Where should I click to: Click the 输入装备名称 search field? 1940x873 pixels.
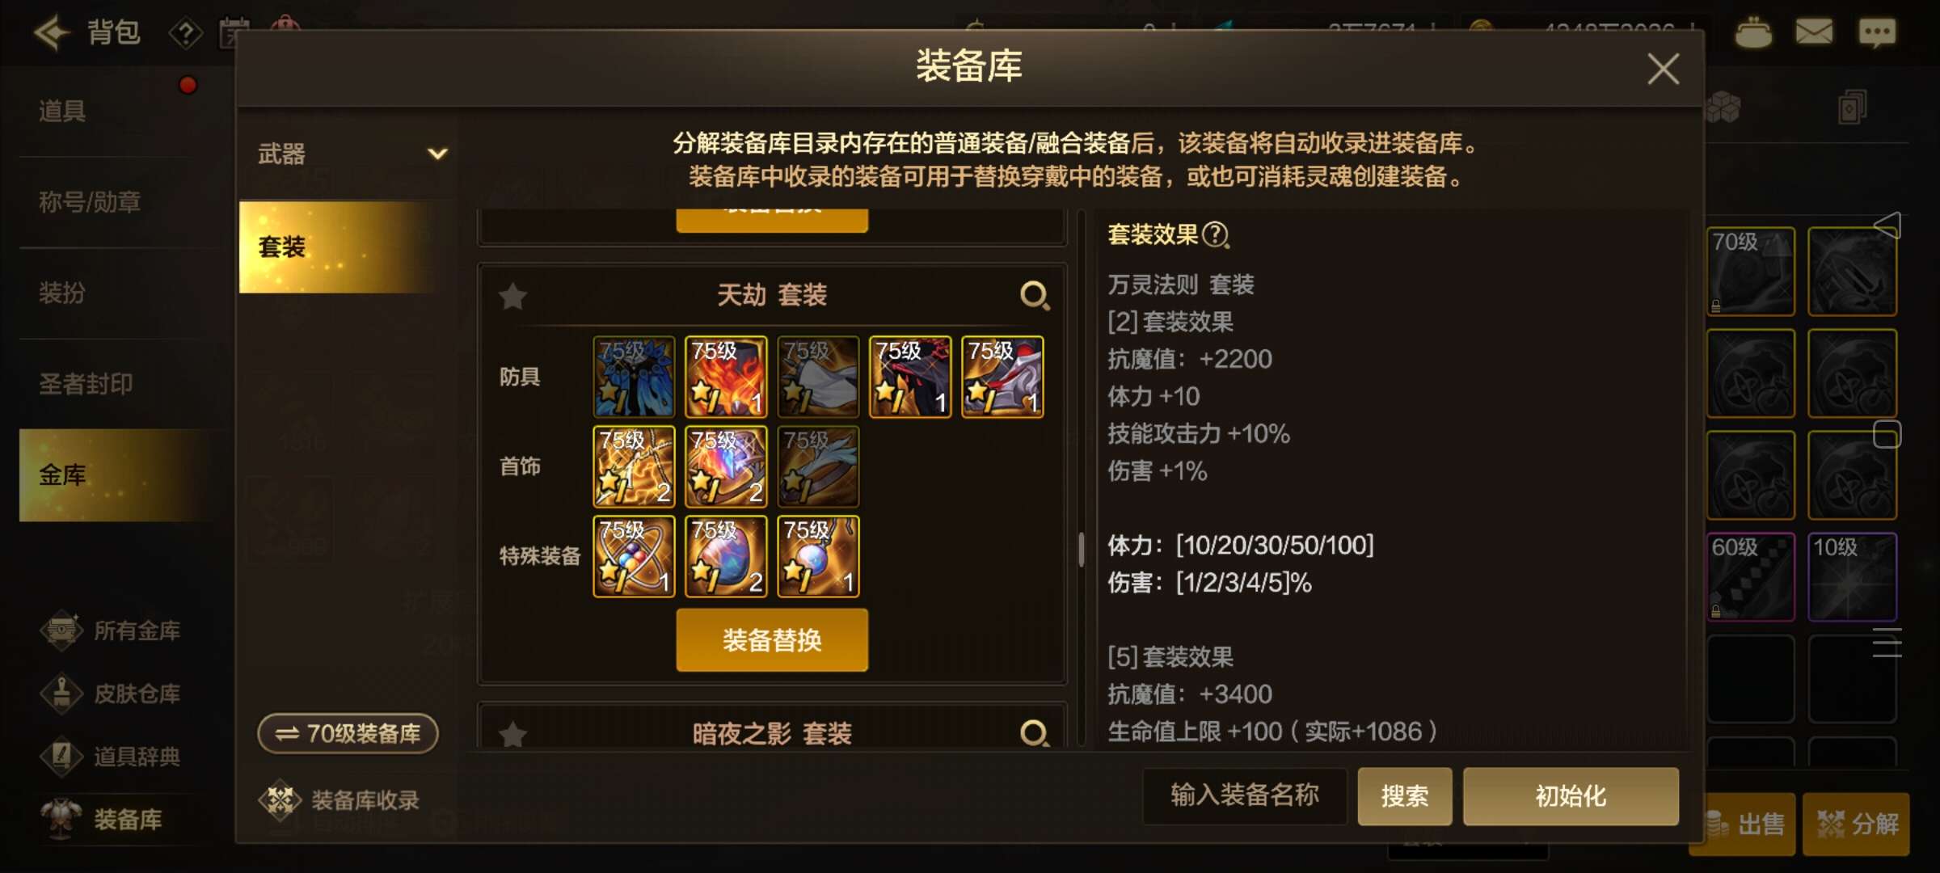[1245, 796]
